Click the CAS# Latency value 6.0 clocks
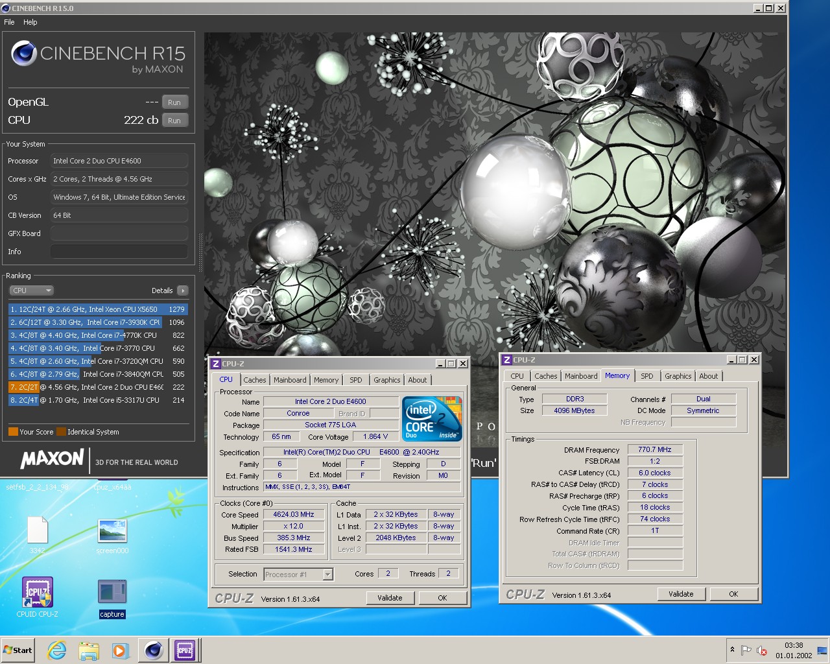Screen dimensions: 830x664 655,473
